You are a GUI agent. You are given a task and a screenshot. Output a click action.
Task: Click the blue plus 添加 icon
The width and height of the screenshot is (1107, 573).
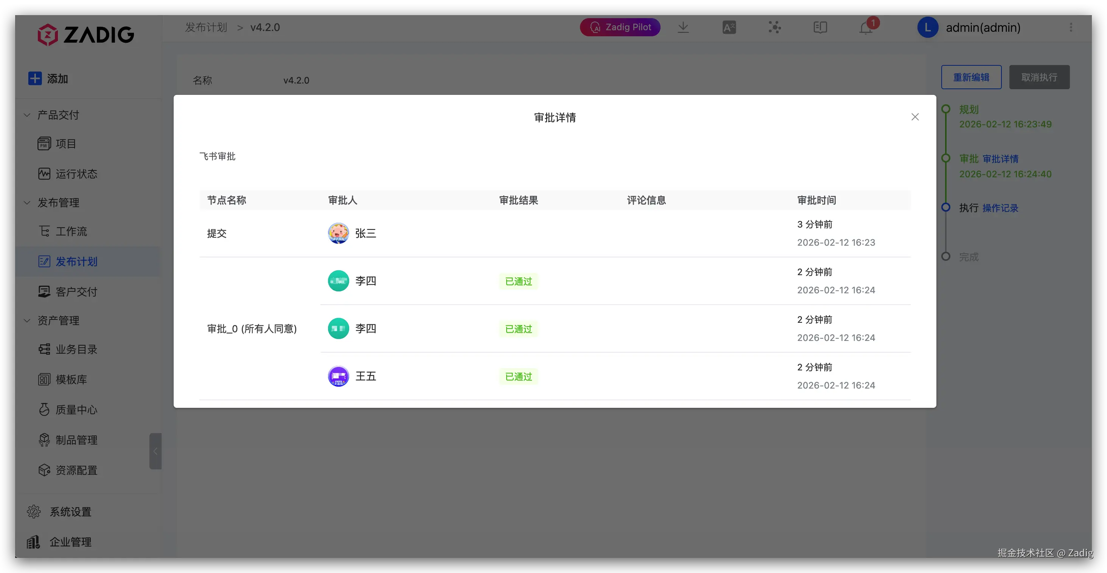[x=35, y=79]
